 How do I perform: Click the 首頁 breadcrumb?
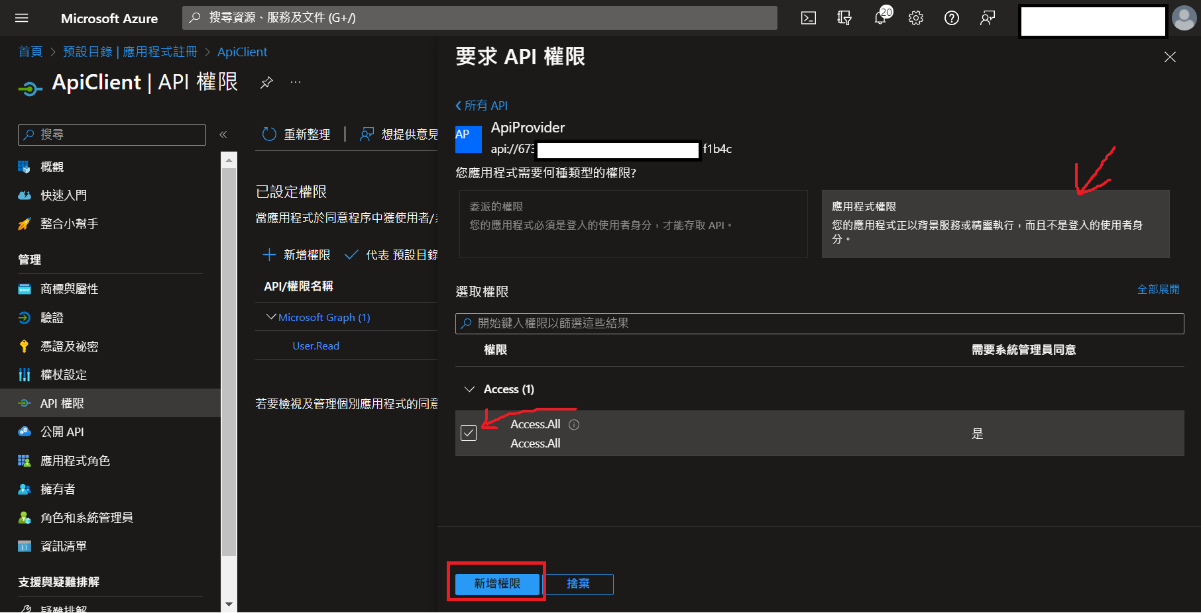(x=30, y=52)
